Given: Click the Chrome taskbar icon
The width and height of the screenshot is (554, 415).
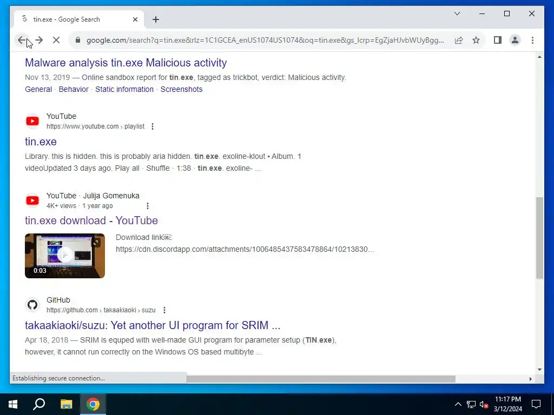Looking at the screenshot, I should tap(93, 404).
